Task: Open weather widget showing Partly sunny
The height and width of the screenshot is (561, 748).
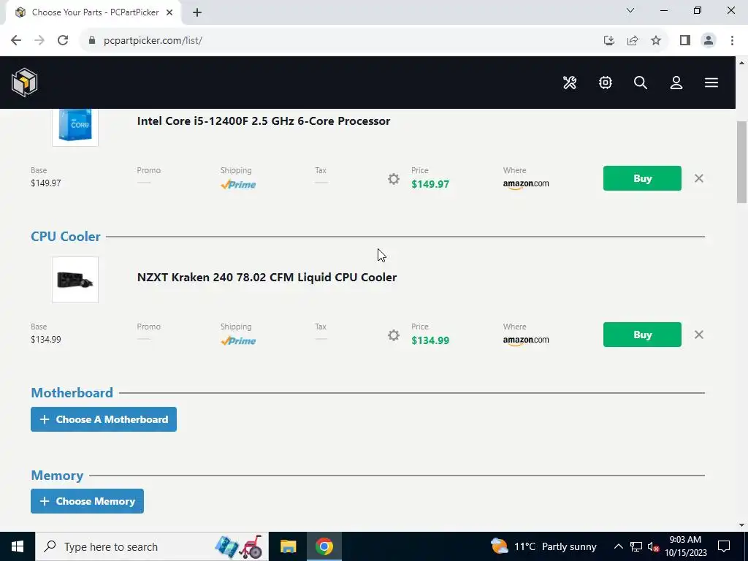Action: pos(543,546)
